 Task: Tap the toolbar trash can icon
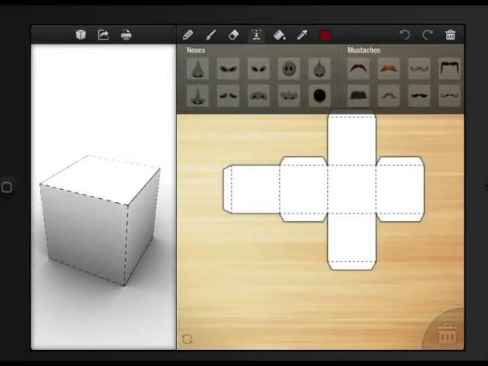pos(451,35)
